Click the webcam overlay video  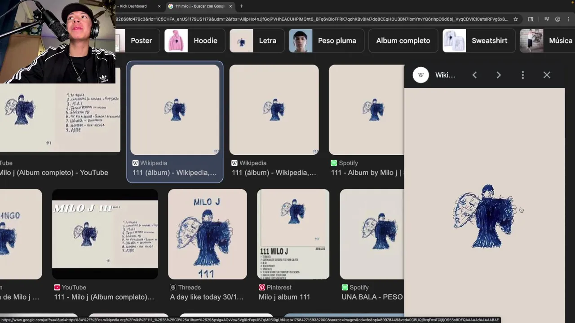pos(57,42)
